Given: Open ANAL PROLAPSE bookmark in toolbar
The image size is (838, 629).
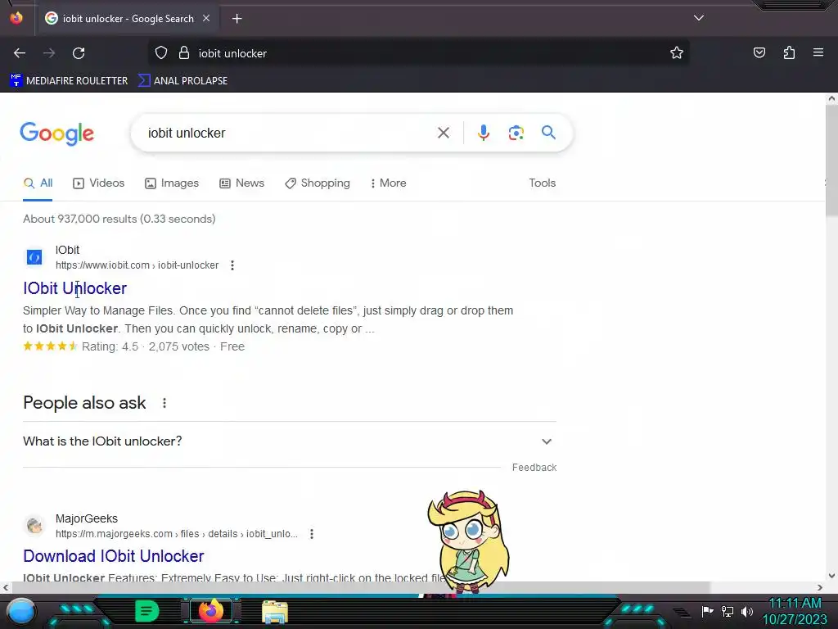Looking at the screenshot, I should [182, 81].
